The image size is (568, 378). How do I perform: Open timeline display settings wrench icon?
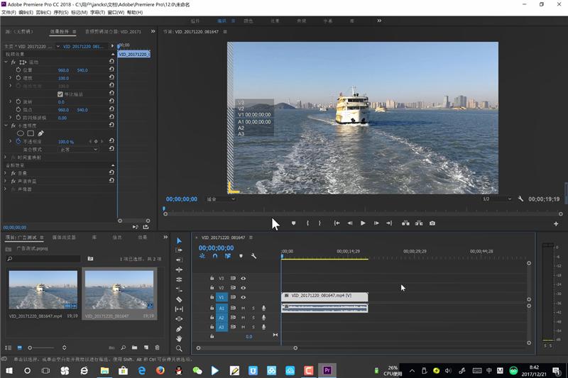pyautogui.click(x=253, y=256)
